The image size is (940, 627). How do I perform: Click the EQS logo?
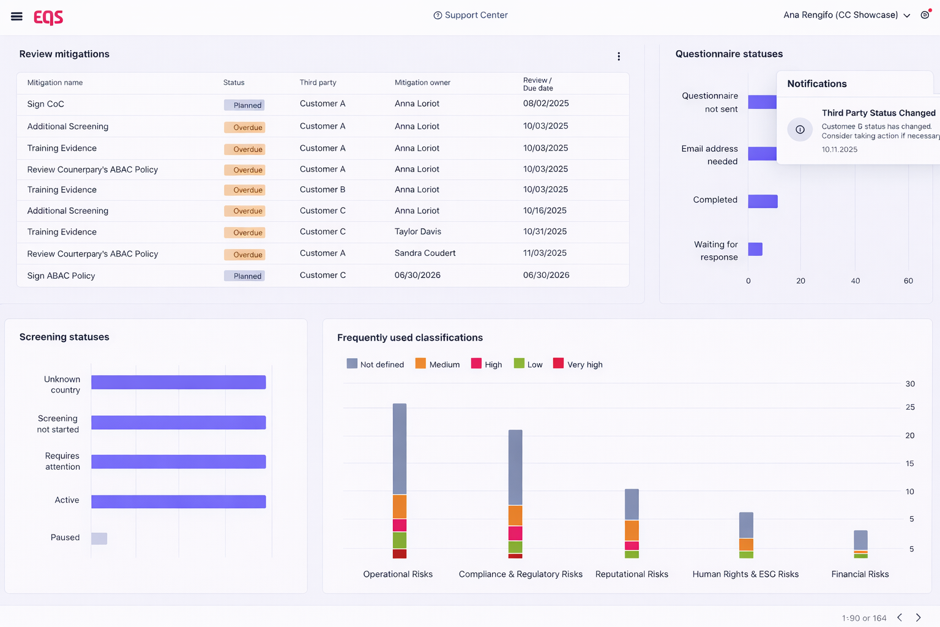click(x=48, y=17)
